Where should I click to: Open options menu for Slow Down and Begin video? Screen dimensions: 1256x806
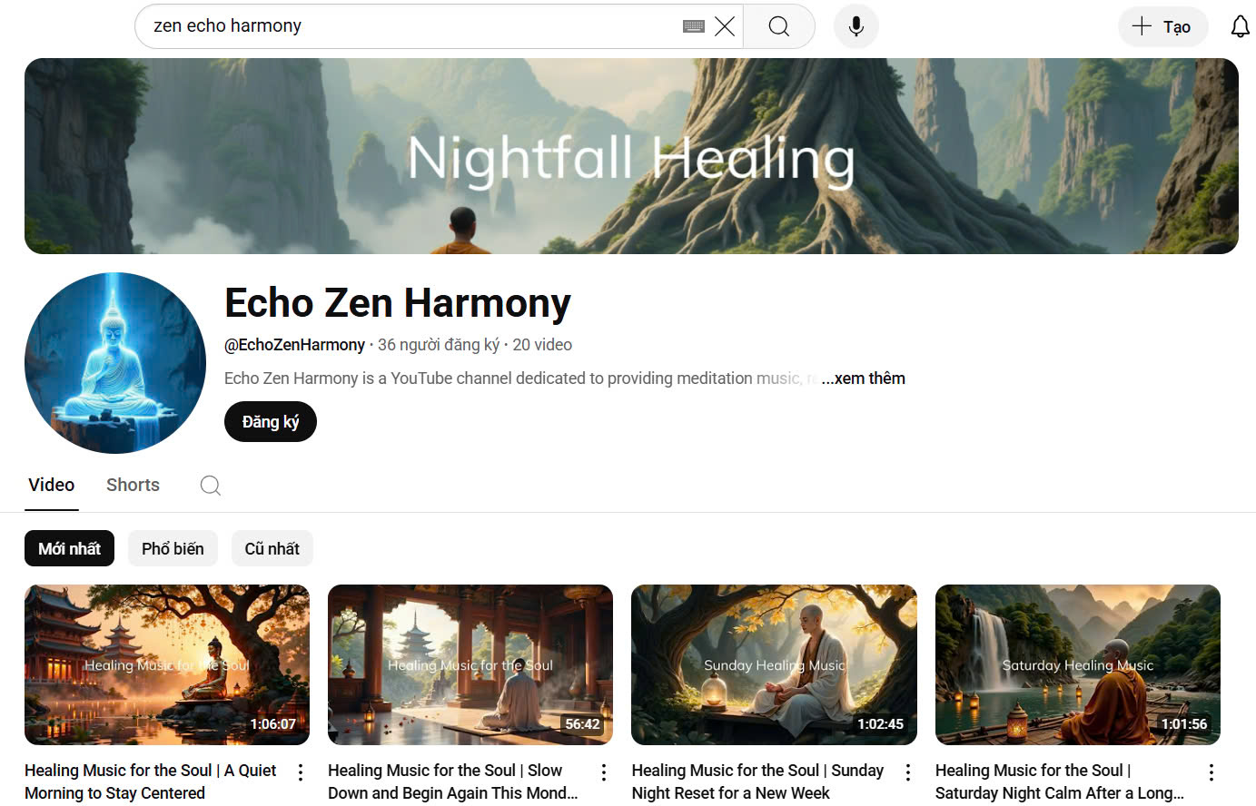[604, 772]
